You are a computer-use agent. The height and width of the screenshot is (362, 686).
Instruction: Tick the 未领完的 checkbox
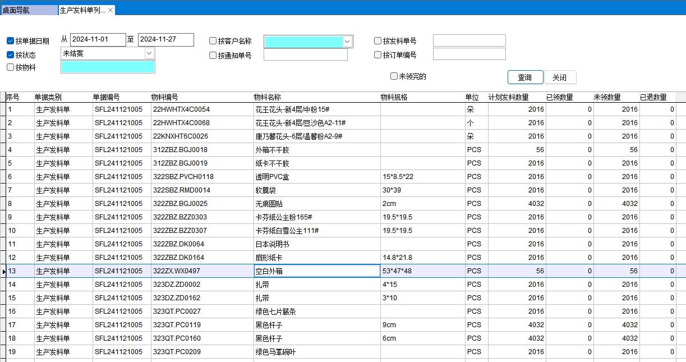(x=394, y=76)
